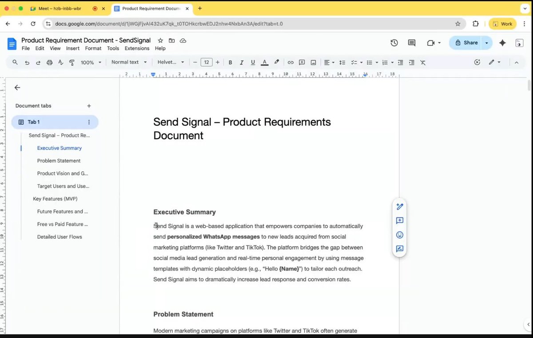Open the bulleted list dropdown arrow
Image resolution: width=533 pixels, height=338 pixels.
pos(377,62)
